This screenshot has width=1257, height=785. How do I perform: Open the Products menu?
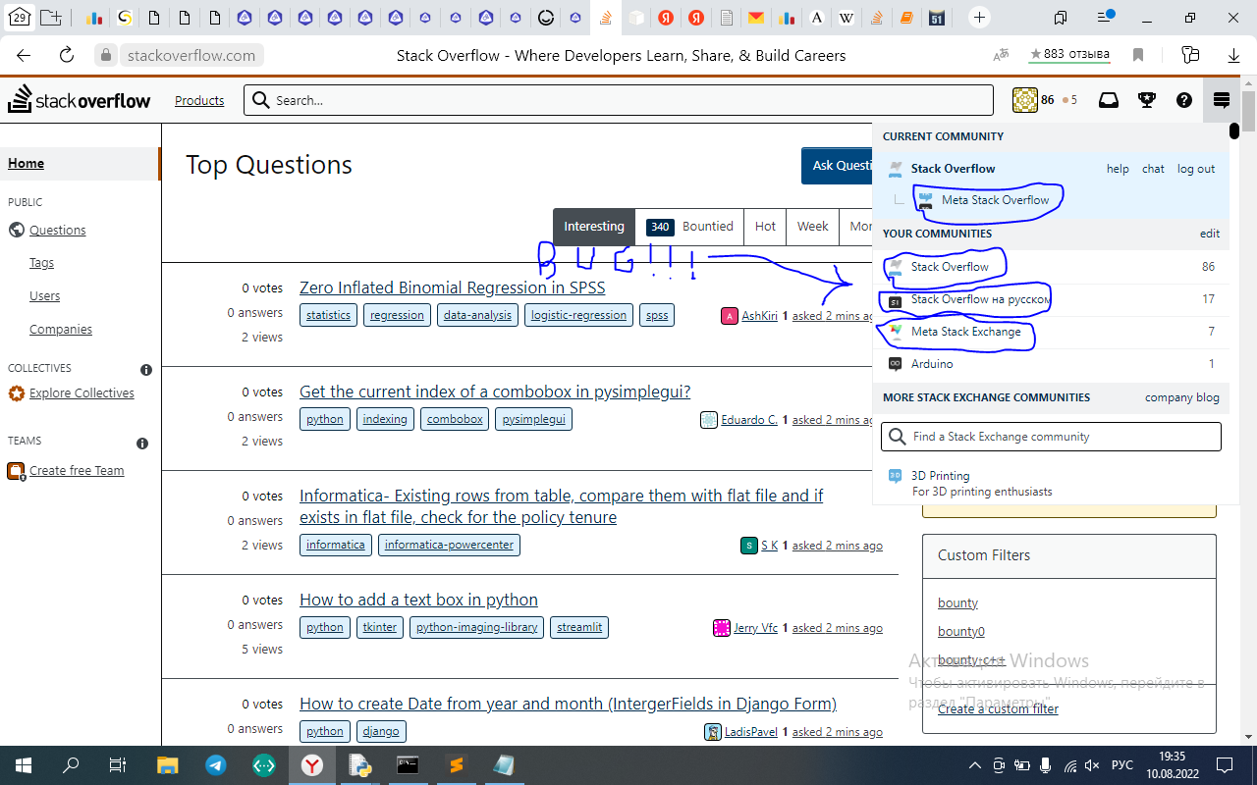click(199, 100)
